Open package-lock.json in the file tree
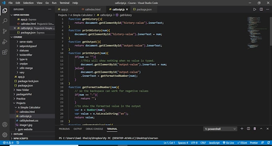The height and width of the screenshot is (146, 272). click(x=28, y=81)
